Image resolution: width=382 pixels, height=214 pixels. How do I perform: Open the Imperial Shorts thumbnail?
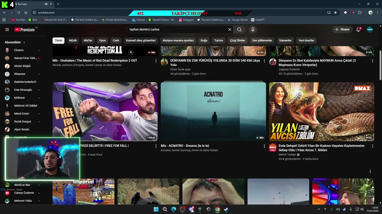pos(84,191)
